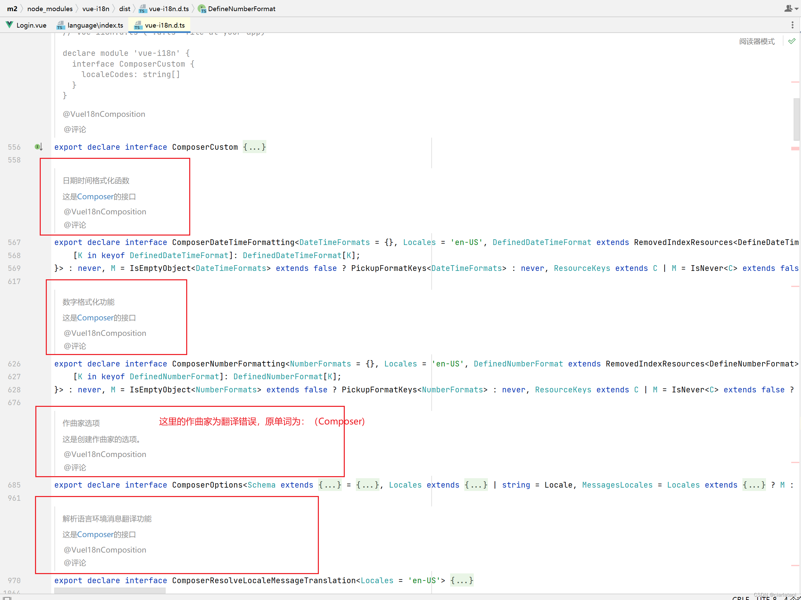Screen dimensions: 801x600
Task: Click the Vue icon on the Login.vue tab
Action: [9, 25]
